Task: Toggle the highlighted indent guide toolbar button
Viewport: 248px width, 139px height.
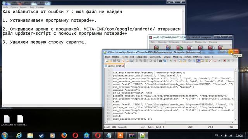Action: point(198,61)
